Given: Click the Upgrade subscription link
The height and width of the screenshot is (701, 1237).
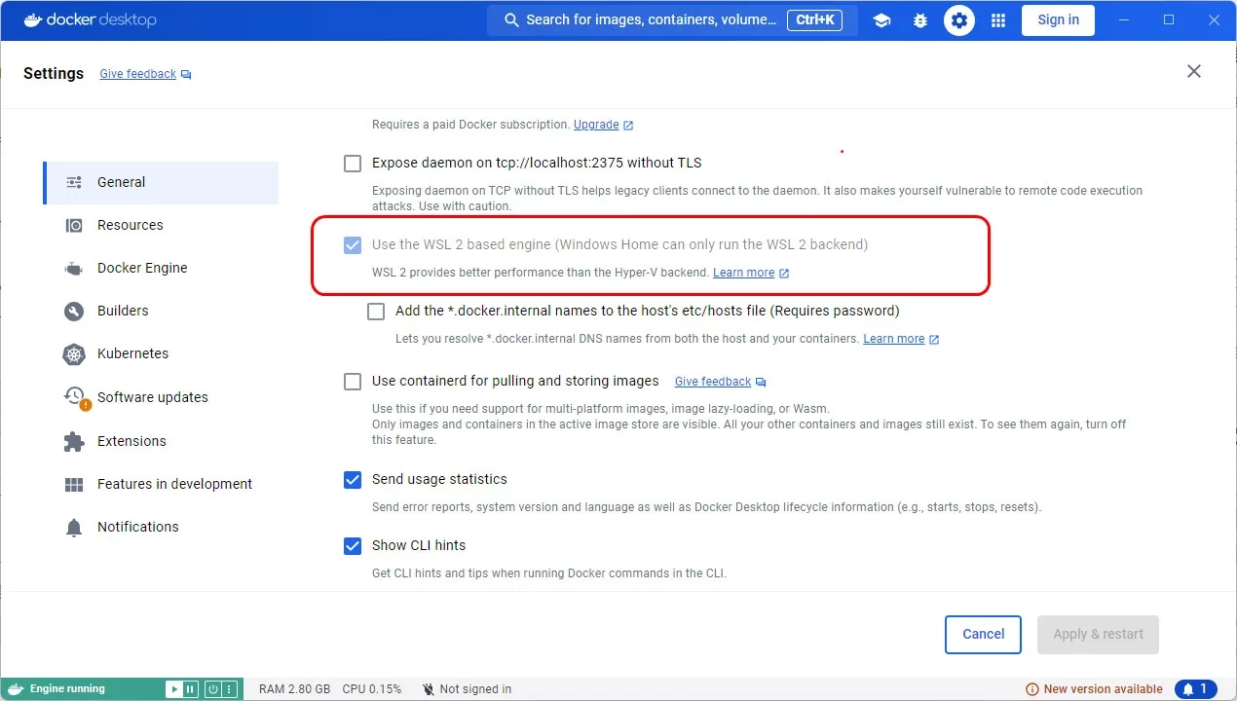Looking at the screenshot, I should pos(596,125).
